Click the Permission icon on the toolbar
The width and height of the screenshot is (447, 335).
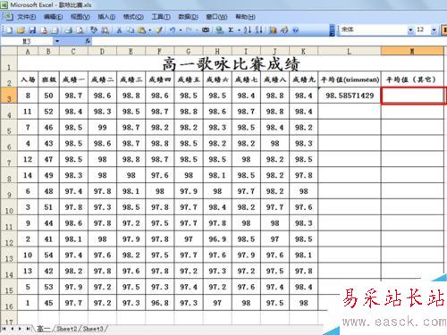coord(44,30)
